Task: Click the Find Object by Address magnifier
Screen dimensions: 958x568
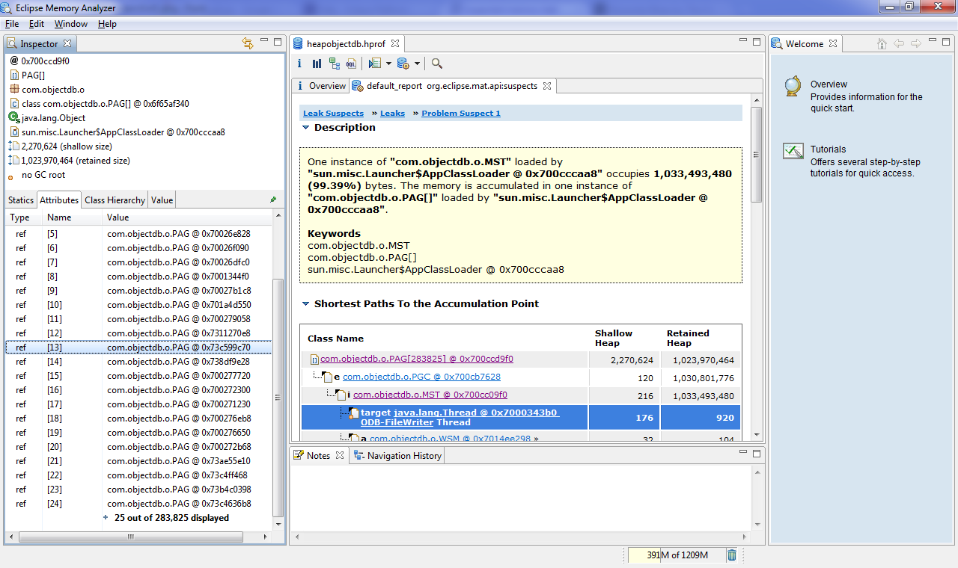Action: click(437, 64)
